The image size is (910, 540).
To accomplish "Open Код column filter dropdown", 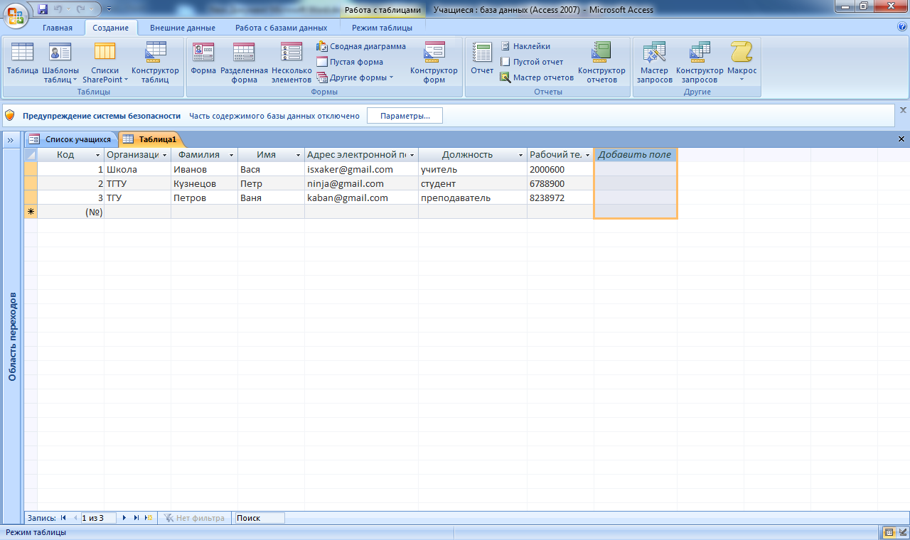I will coord(98,155).
